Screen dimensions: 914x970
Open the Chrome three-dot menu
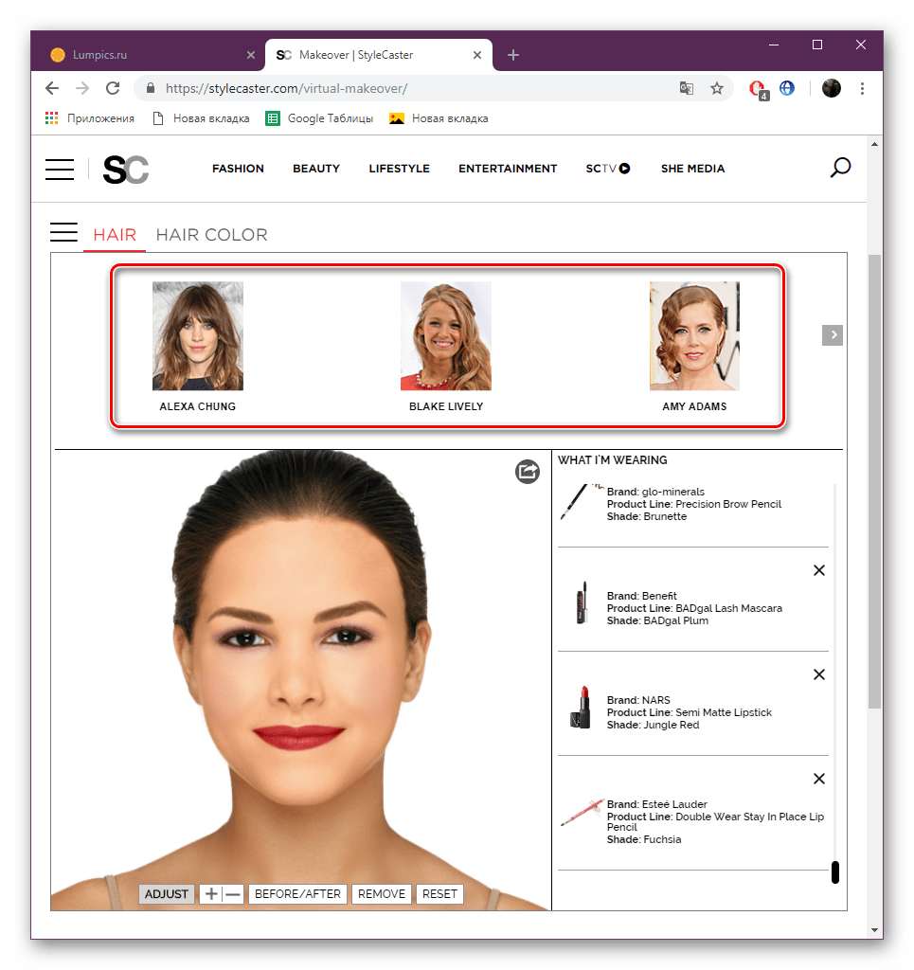coord(862,88)
